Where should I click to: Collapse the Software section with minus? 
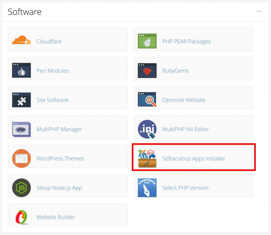pyautogui.click(x=259, y=11)
